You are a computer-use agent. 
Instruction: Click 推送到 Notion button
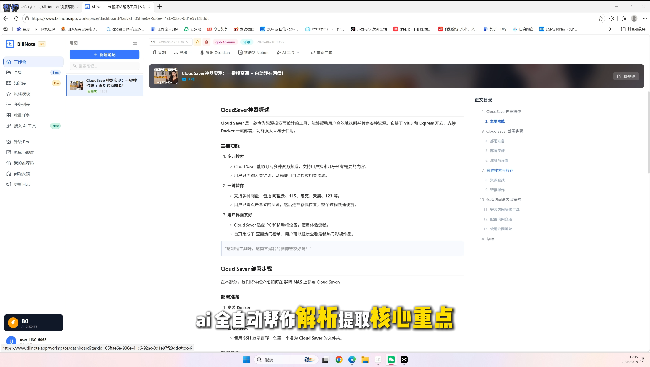253,53
